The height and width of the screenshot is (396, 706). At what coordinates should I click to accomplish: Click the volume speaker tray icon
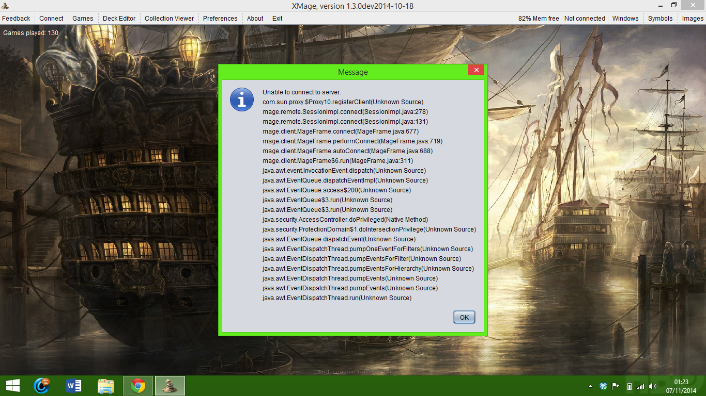point(653,386)
